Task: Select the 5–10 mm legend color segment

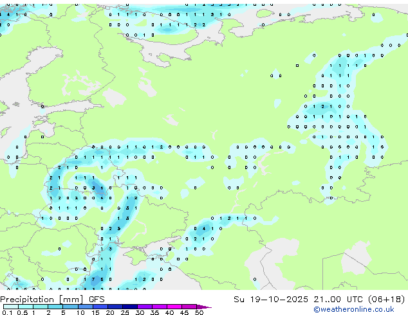Action: (71, 307)
